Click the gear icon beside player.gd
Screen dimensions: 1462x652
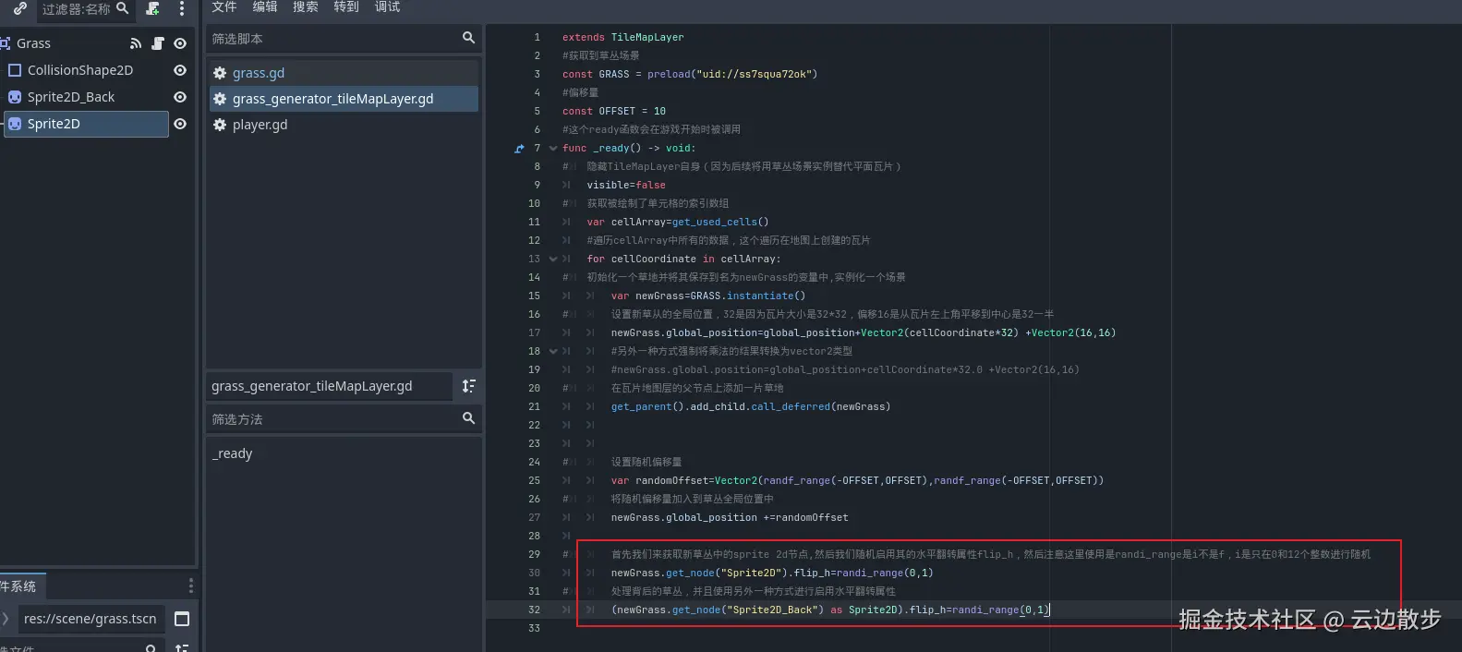[220, 125]
